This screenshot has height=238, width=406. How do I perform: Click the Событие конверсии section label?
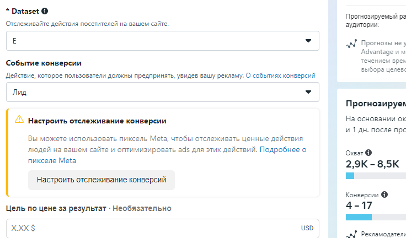tap(44, 63)
